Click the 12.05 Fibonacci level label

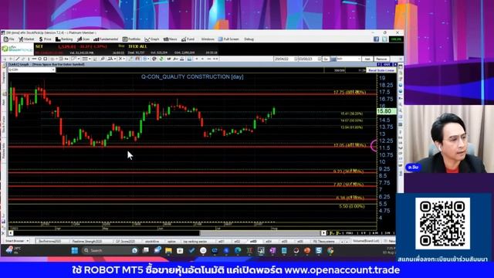click(350, 145)
